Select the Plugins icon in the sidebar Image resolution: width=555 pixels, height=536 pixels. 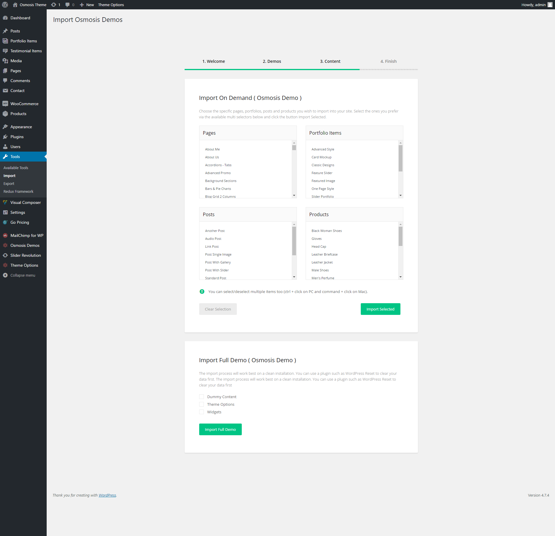coord(5,137)
